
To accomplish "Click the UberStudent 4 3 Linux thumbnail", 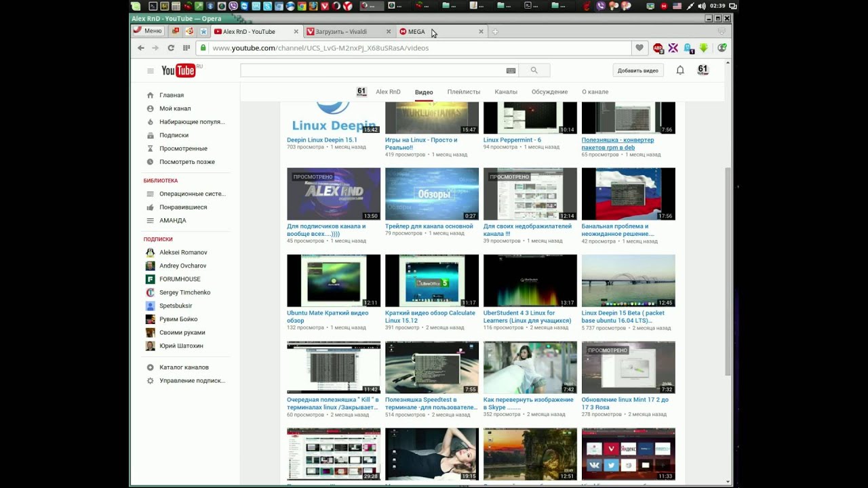I will pos(530,281).
